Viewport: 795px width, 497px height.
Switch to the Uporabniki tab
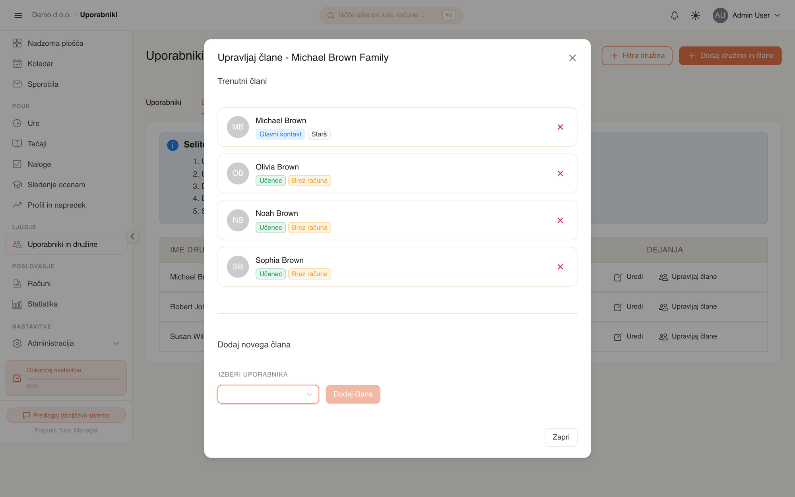(163, 103)
